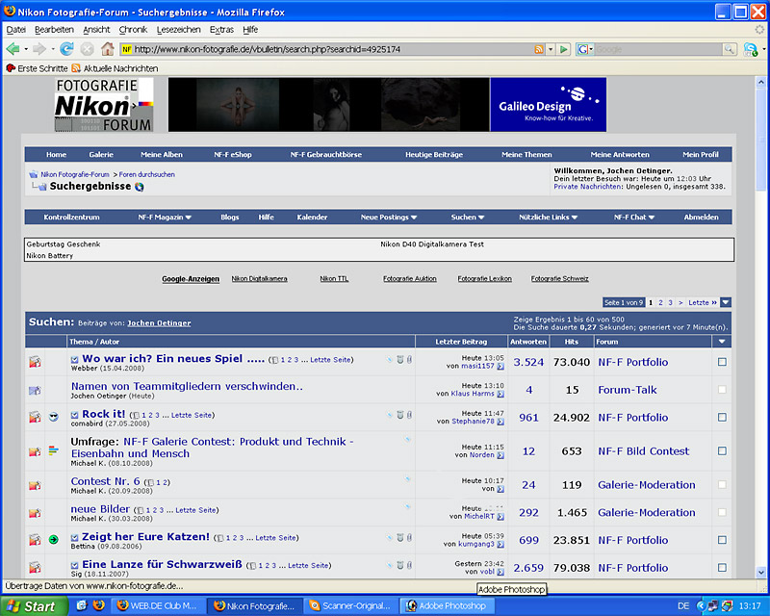Screen dimensions: 770x616
Task: Open the Bearbeiten menu
Action: tap(54, 30)
